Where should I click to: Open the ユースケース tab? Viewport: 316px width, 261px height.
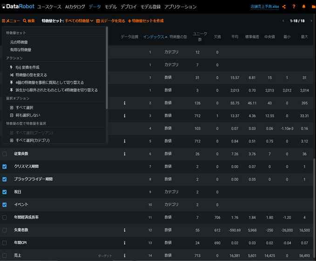coord(49,7)
